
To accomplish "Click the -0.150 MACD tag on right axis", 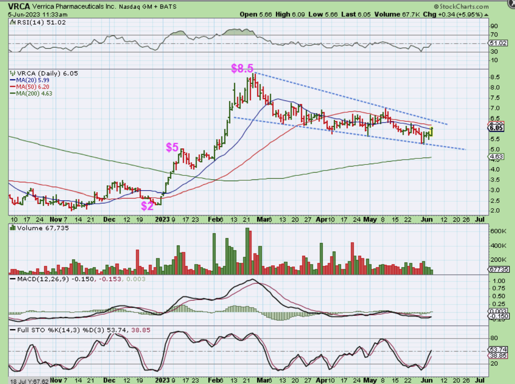I will (498, 316).
